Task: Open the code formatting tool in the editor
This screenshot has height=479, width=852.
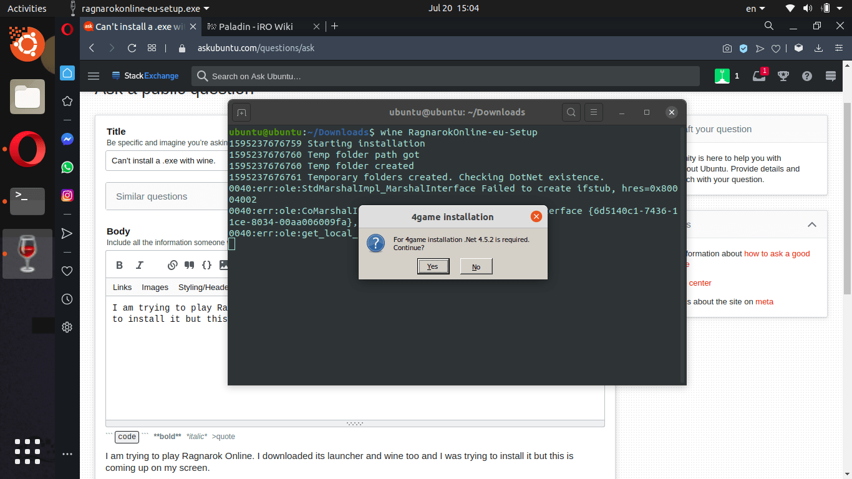Action: [206, 264]
